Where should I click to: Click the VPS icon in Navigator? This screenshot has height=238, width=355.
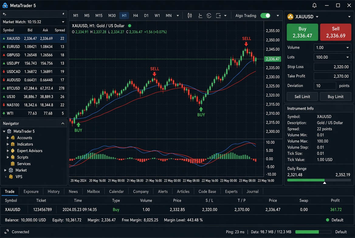pyautogui.click(x=11, y=177)
